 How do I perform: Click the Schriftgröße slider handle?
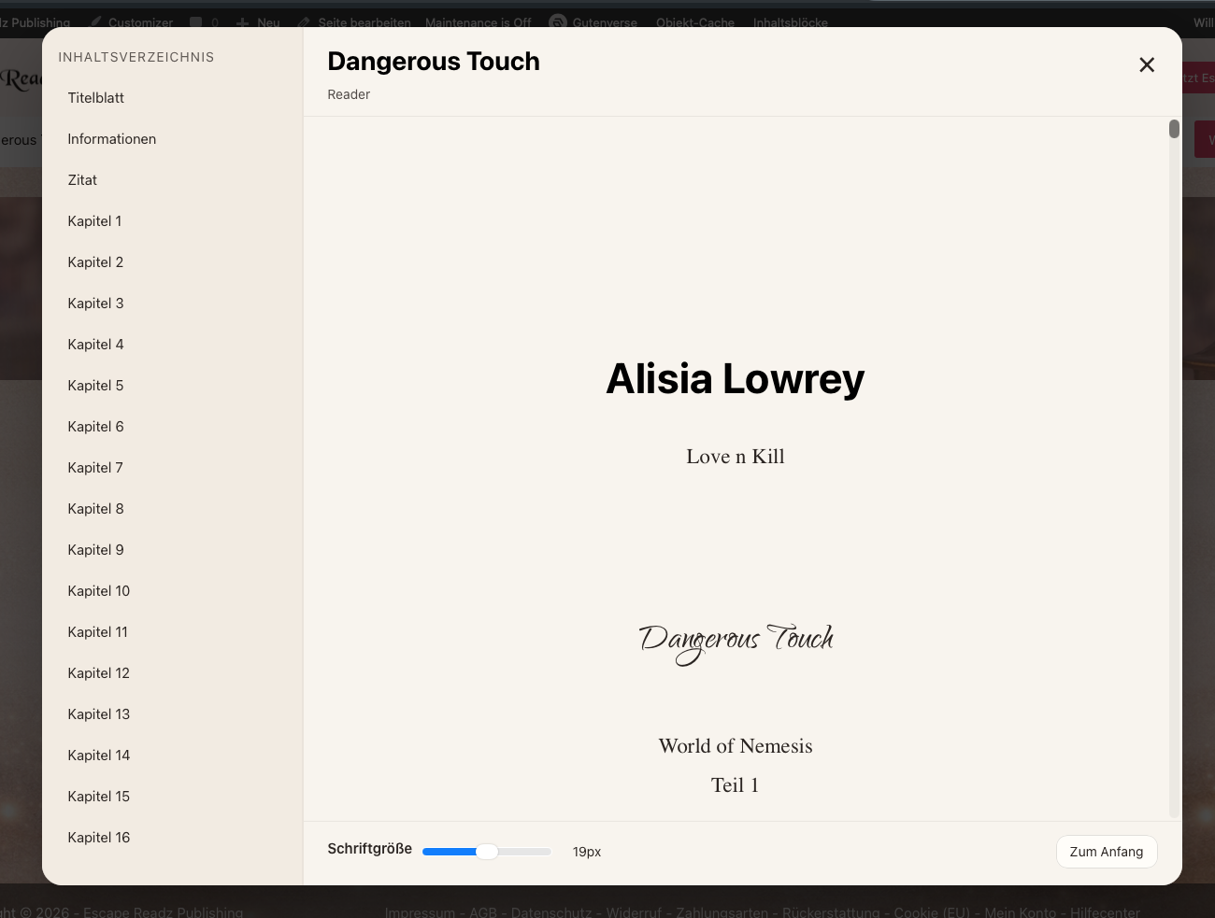(487, 852)
